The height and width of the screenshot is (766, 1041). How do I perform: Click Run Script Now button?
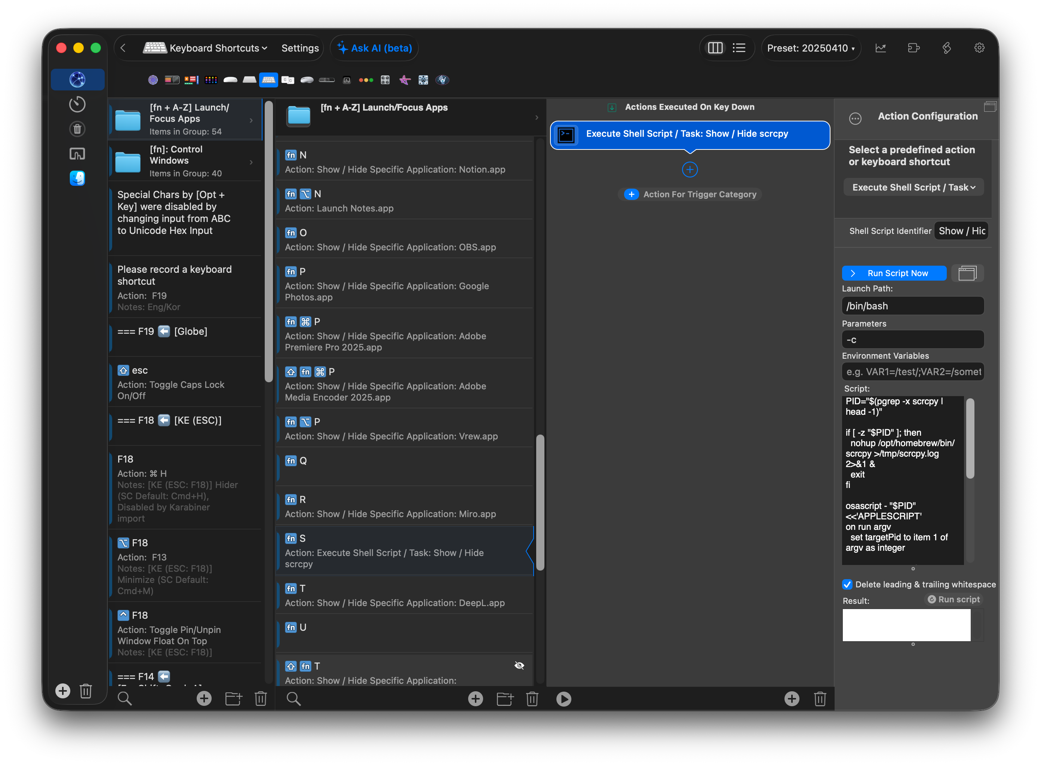pos(894,273)
